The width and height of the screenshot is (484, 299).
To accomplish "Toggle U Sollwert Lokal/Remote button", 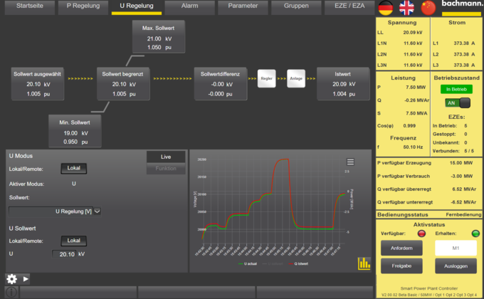I will pyautogui.click(x=74, y=241).
